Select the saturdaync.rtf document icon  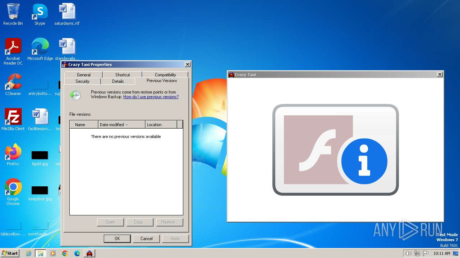67,14
